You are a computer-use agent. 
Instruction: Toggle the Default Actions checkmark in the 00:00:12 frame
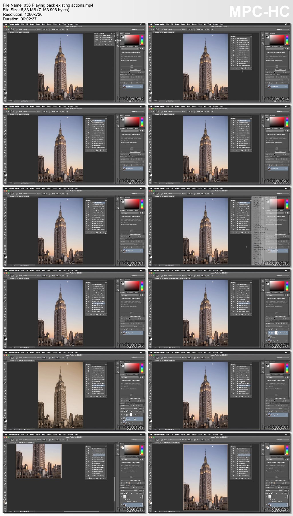(95, 36)
